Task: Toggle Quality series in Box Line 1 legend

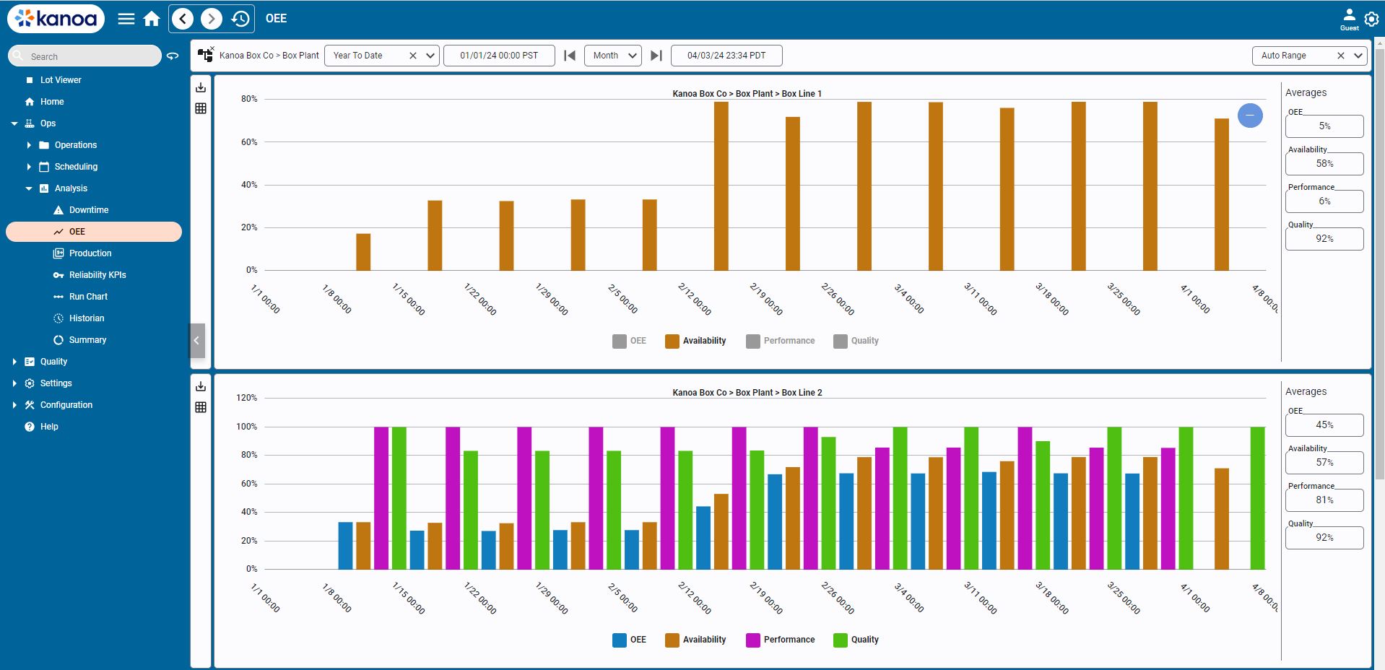Action: pyautogui.click(x=856, y=341)
